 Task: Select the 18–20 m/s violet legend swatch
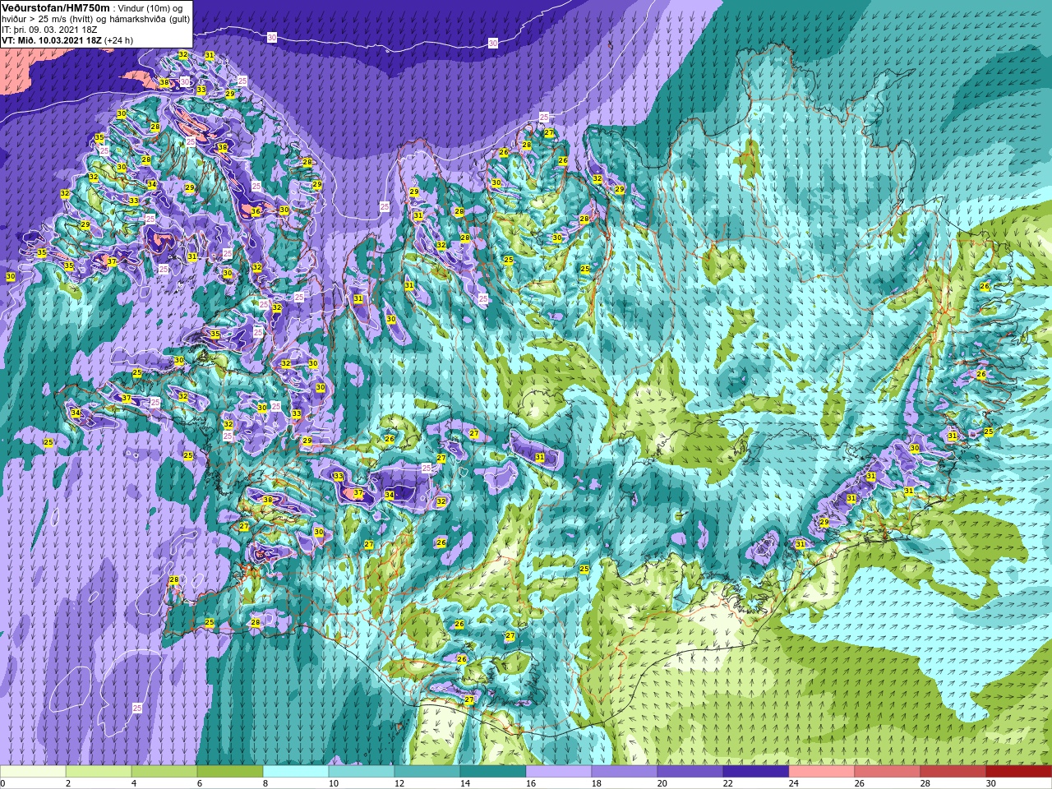pos(625,772)
